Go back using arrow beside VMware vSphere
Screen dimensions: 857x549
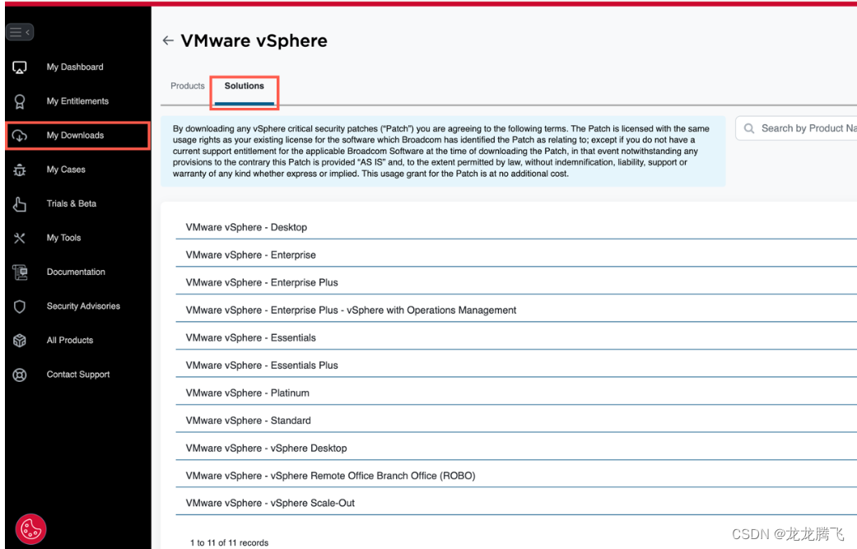pos(168,40)
